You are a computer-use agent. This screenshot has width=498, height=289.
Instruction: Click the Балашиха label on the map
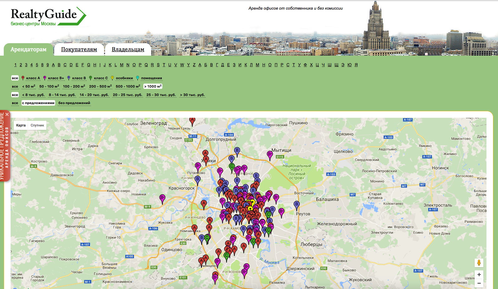(327, 199)
